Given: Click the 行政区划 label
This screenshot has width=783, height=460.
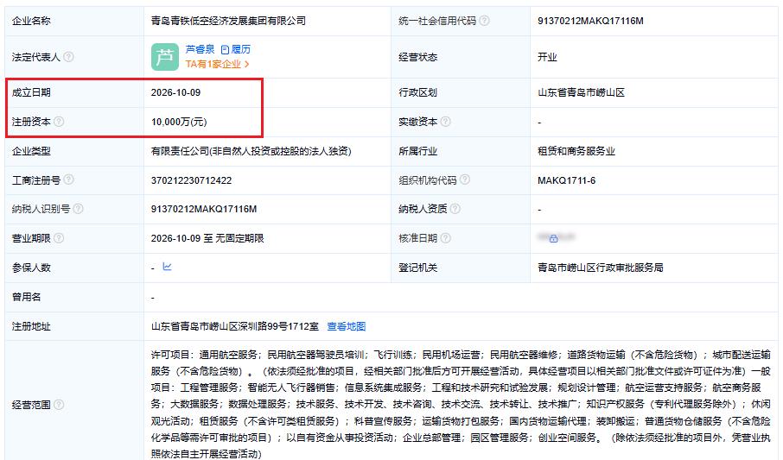Looking at the screenshot, I should (417, 93).
